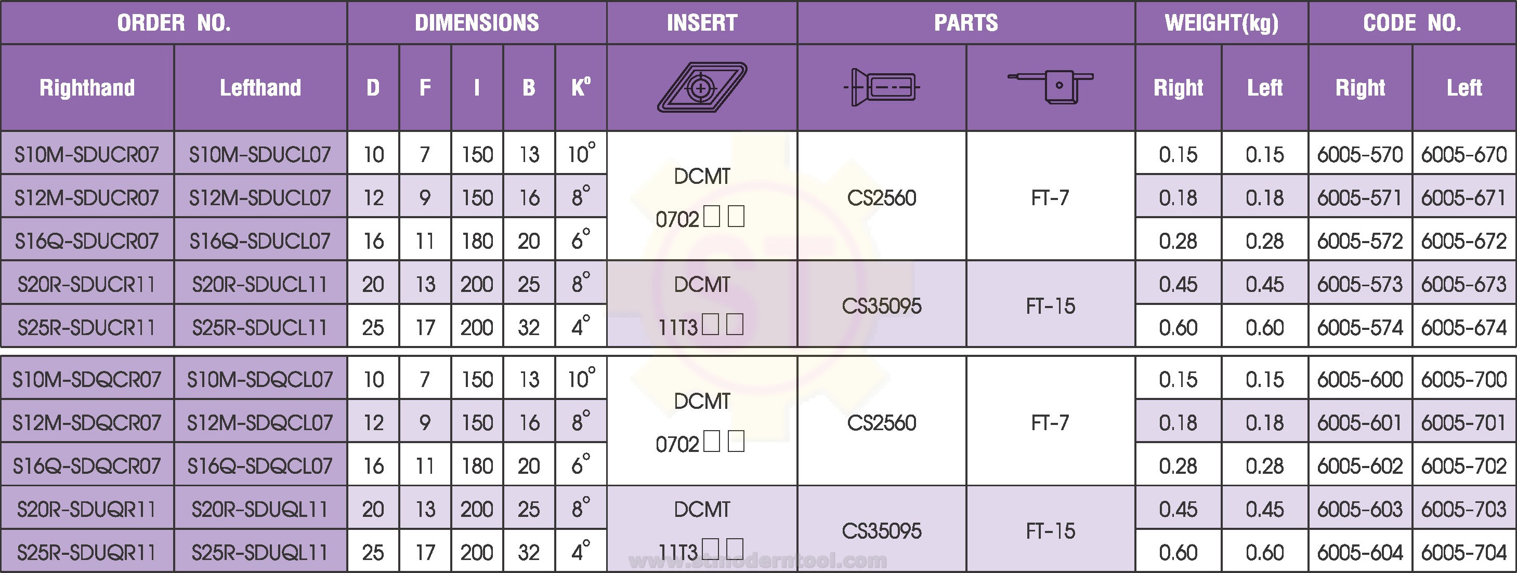This screenshot has width=1517, height=573.
Task: Click code number 6005-700
Action: pos(1464,379)
